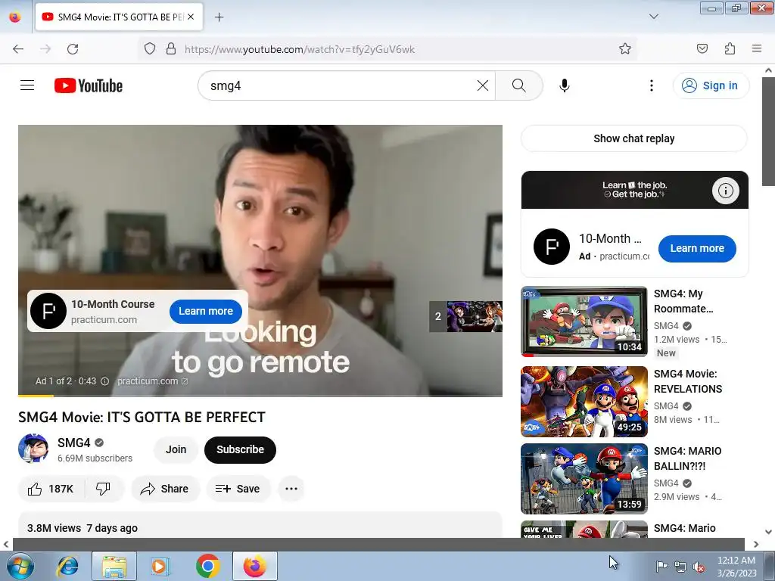The image size is (775, 581).
Task: Launch Google Chrome from taskbar
Action: [x=207, y=566]
